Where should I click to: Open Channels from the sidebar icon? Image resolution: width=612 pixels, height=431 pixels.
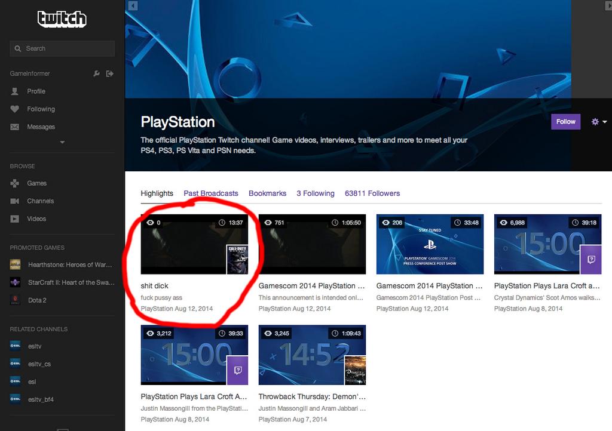pos(14,201)
